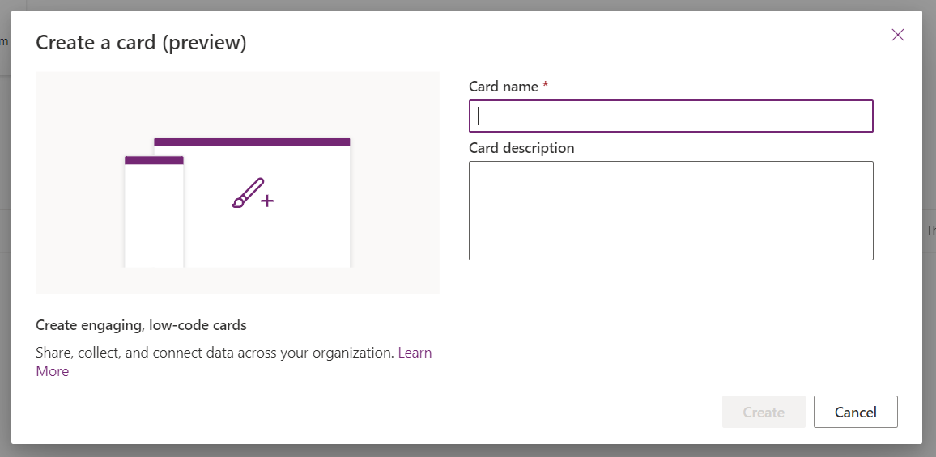The image size is (936, 457).
Task: Close the Create a card dialog
Action: pos(897,35)
